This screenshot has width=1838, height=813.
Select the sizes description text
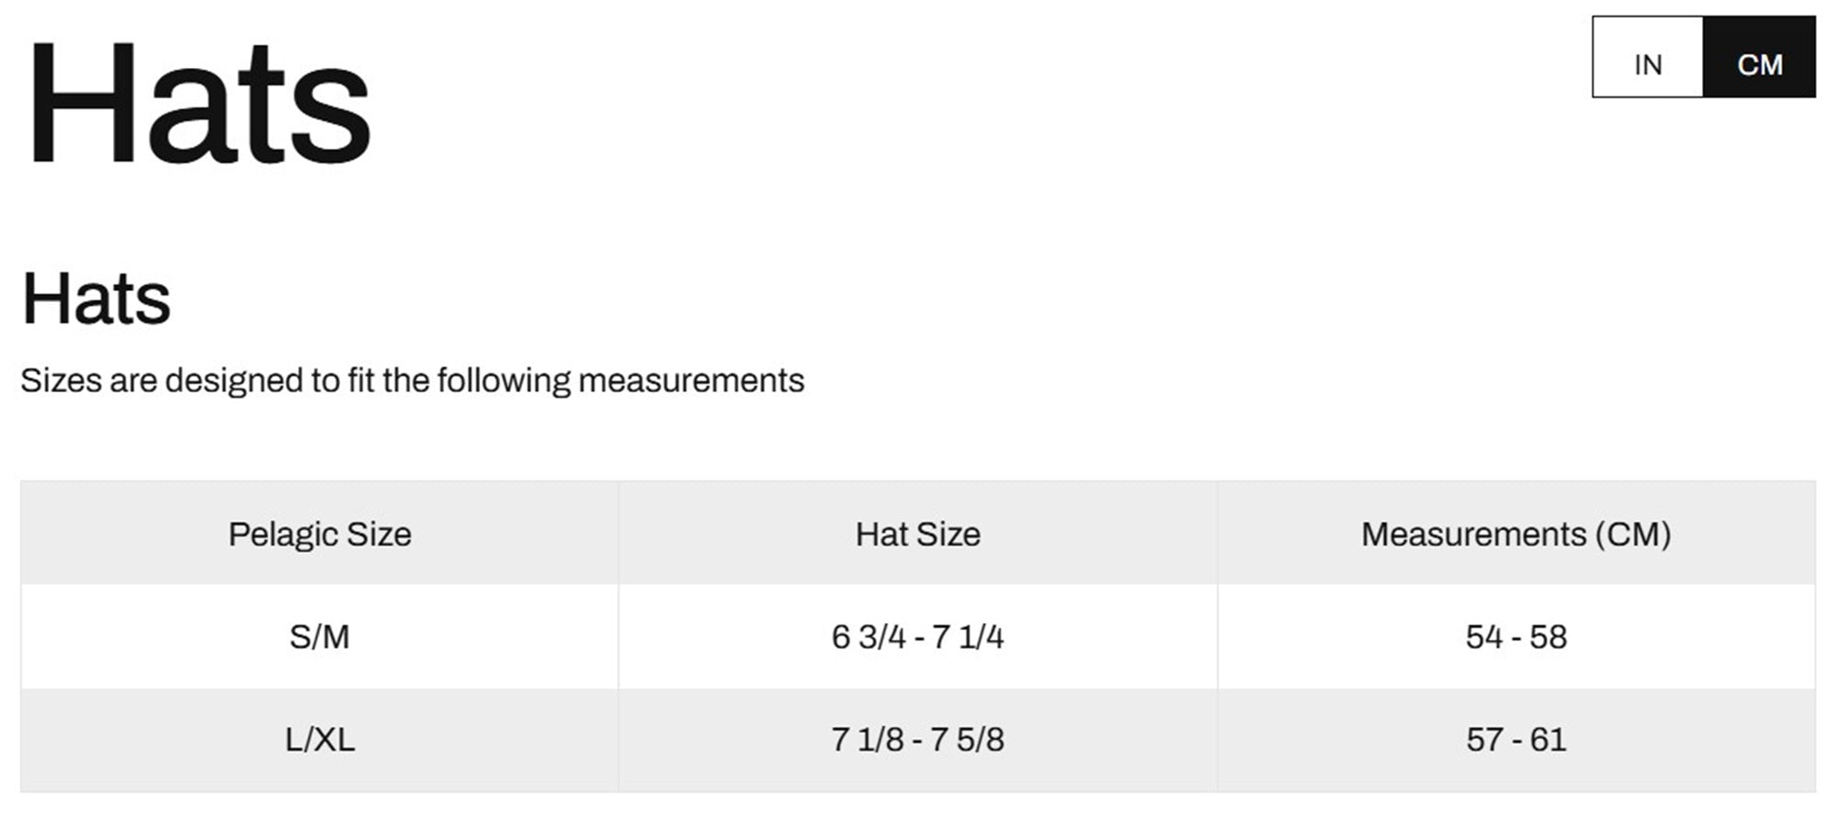click(x=413, y=380)
